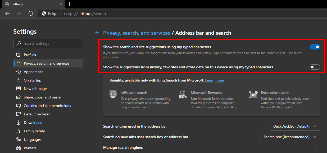Go back using the blue breadcrumb arrow
The height and width of the screenshot is (153, 327).
point(97,33)
